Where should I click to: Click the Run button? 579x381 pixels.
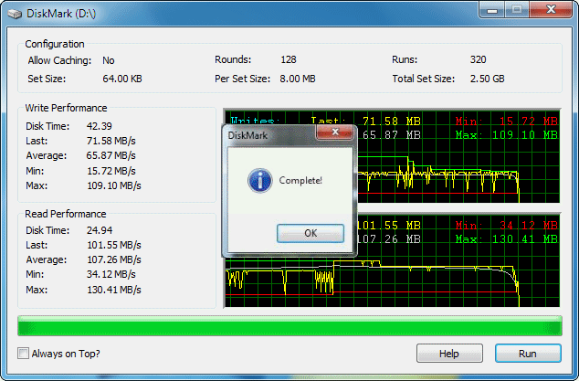click(528, 354)
